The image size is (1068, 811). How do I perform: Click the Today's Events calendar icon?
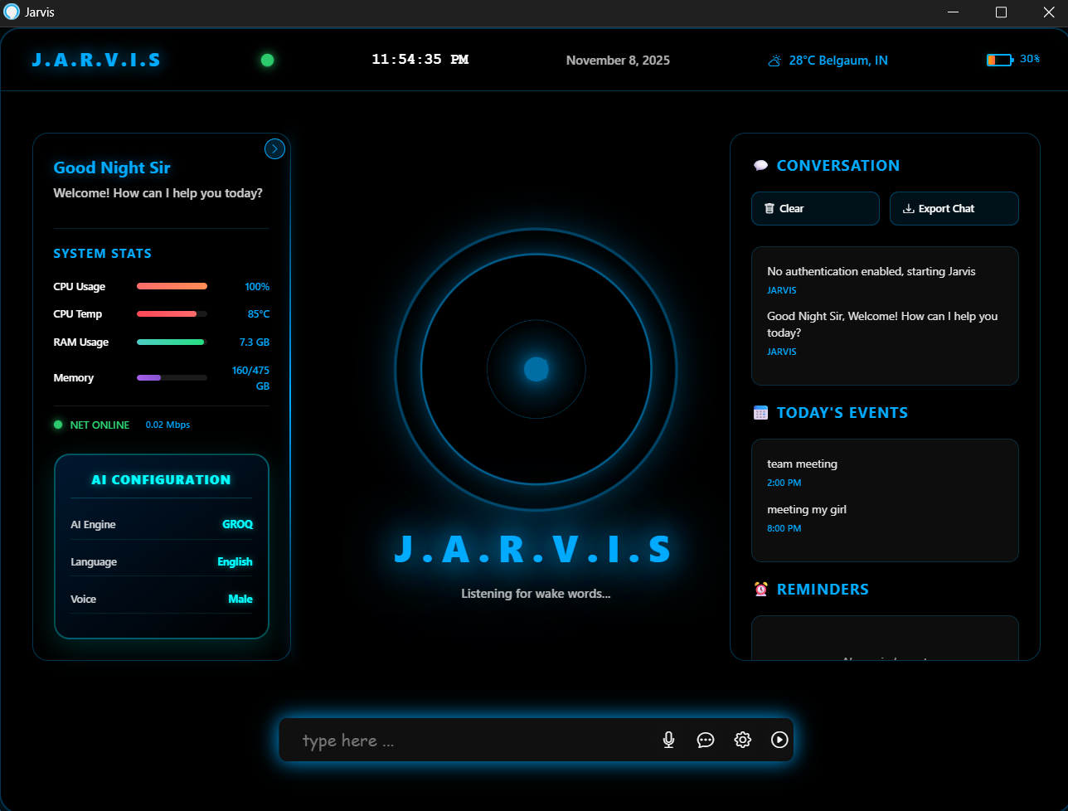pyautogui.click(x=760, y=412)
